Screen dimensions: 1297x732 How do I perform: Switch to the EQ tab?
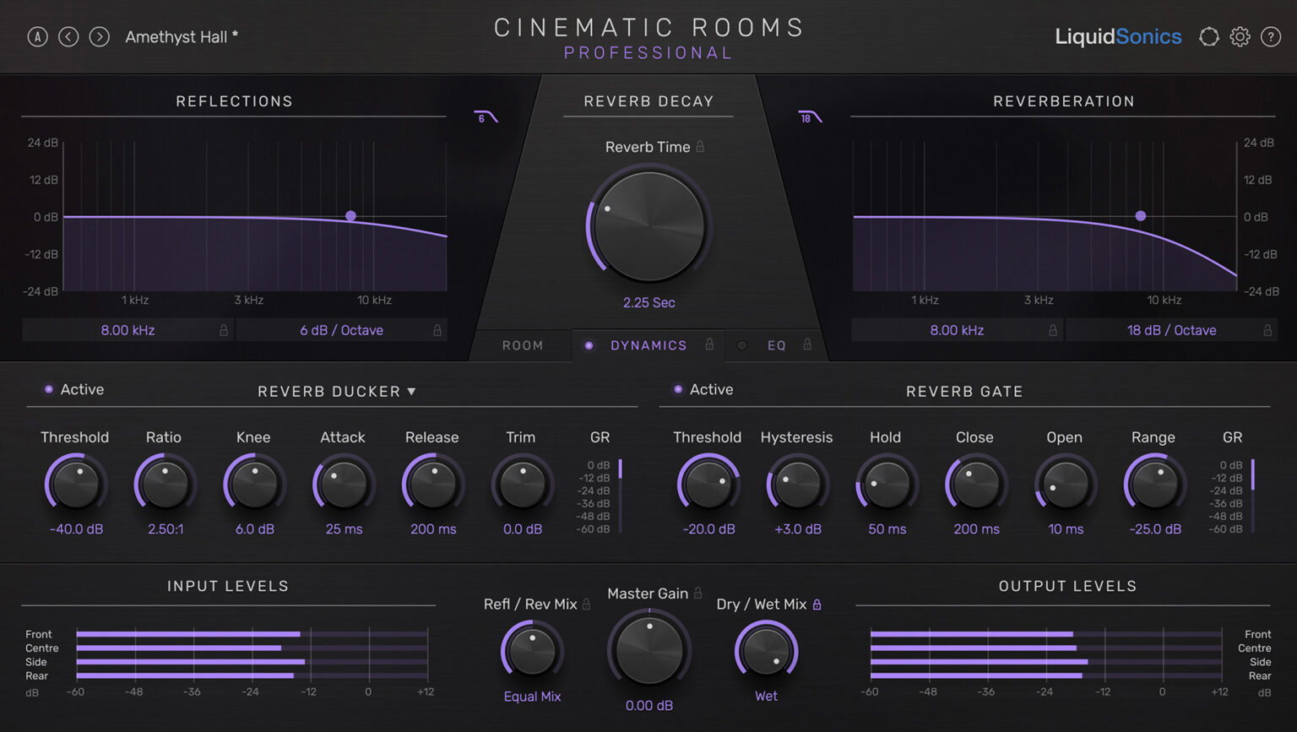click(776, 344)
